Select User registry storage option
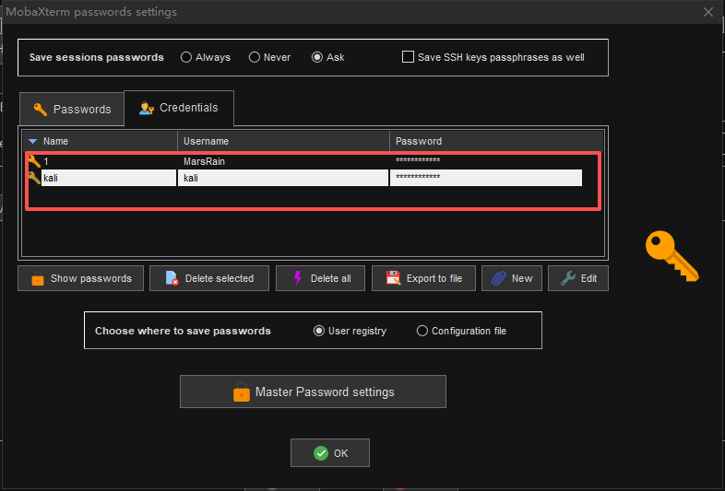 pyautogui.click(x=319, y=331)
